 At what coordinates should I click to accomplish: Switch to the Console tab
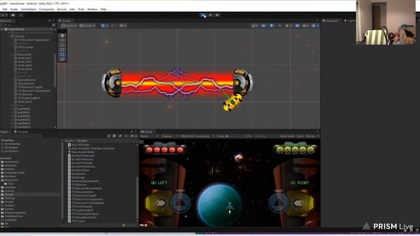pyautogui.click(x=21, y=132)
